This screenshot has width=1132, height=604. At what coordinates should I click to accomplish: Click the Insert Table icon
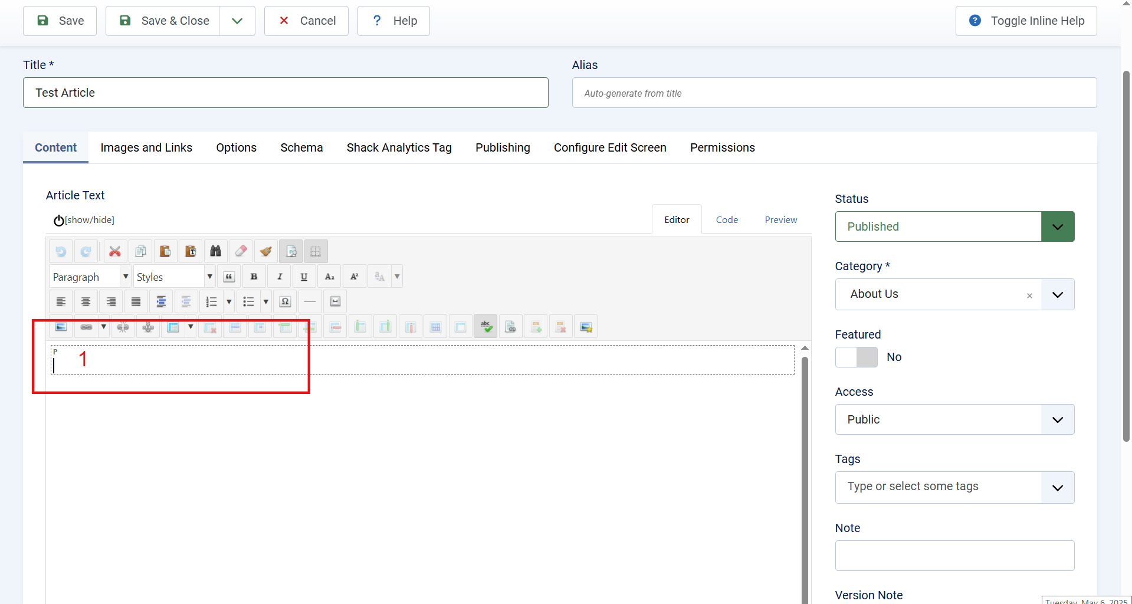point(173,327)
